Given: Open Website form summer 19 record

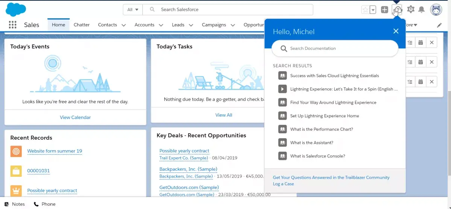Looking at the screenshot, I should (x=55, y=151).
